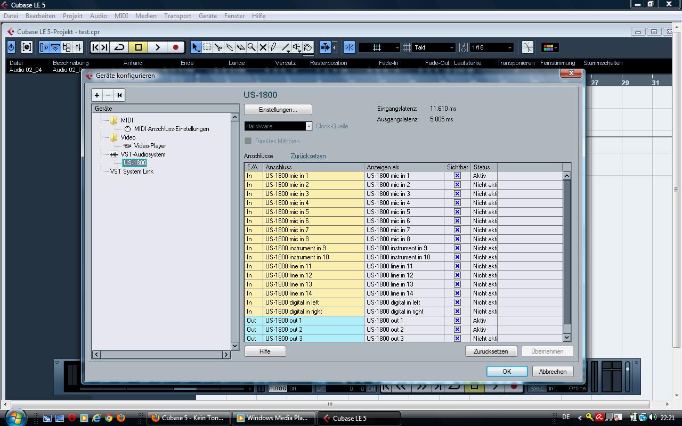Open the Snap type grid dropdown
This screenshot has width=682, height=426.
(379, 47)
